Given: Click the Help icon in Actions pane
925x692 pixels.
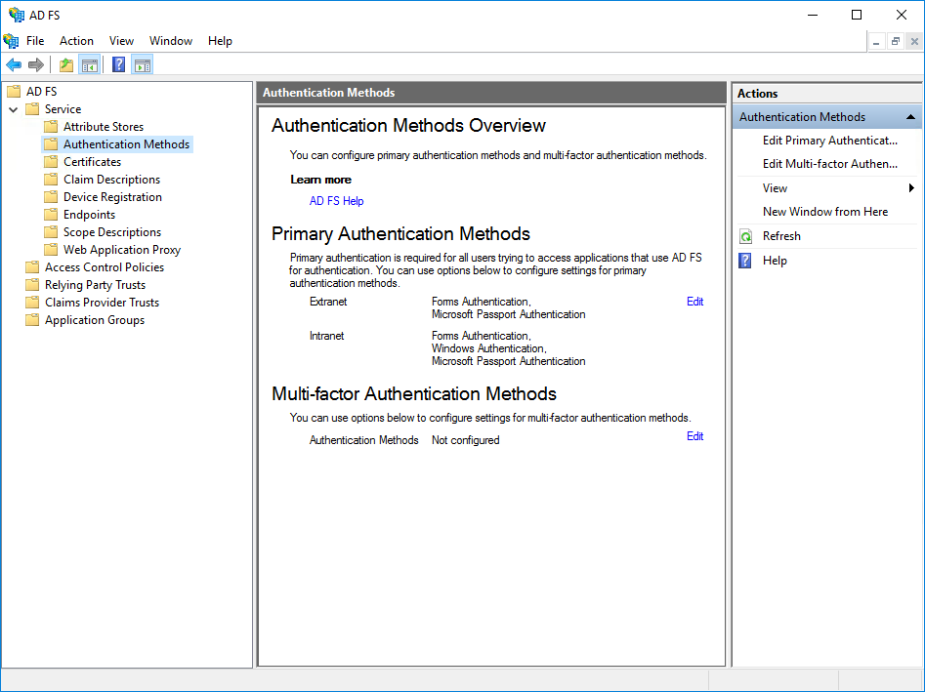Looking at the screenshot, I should [746, 261].
